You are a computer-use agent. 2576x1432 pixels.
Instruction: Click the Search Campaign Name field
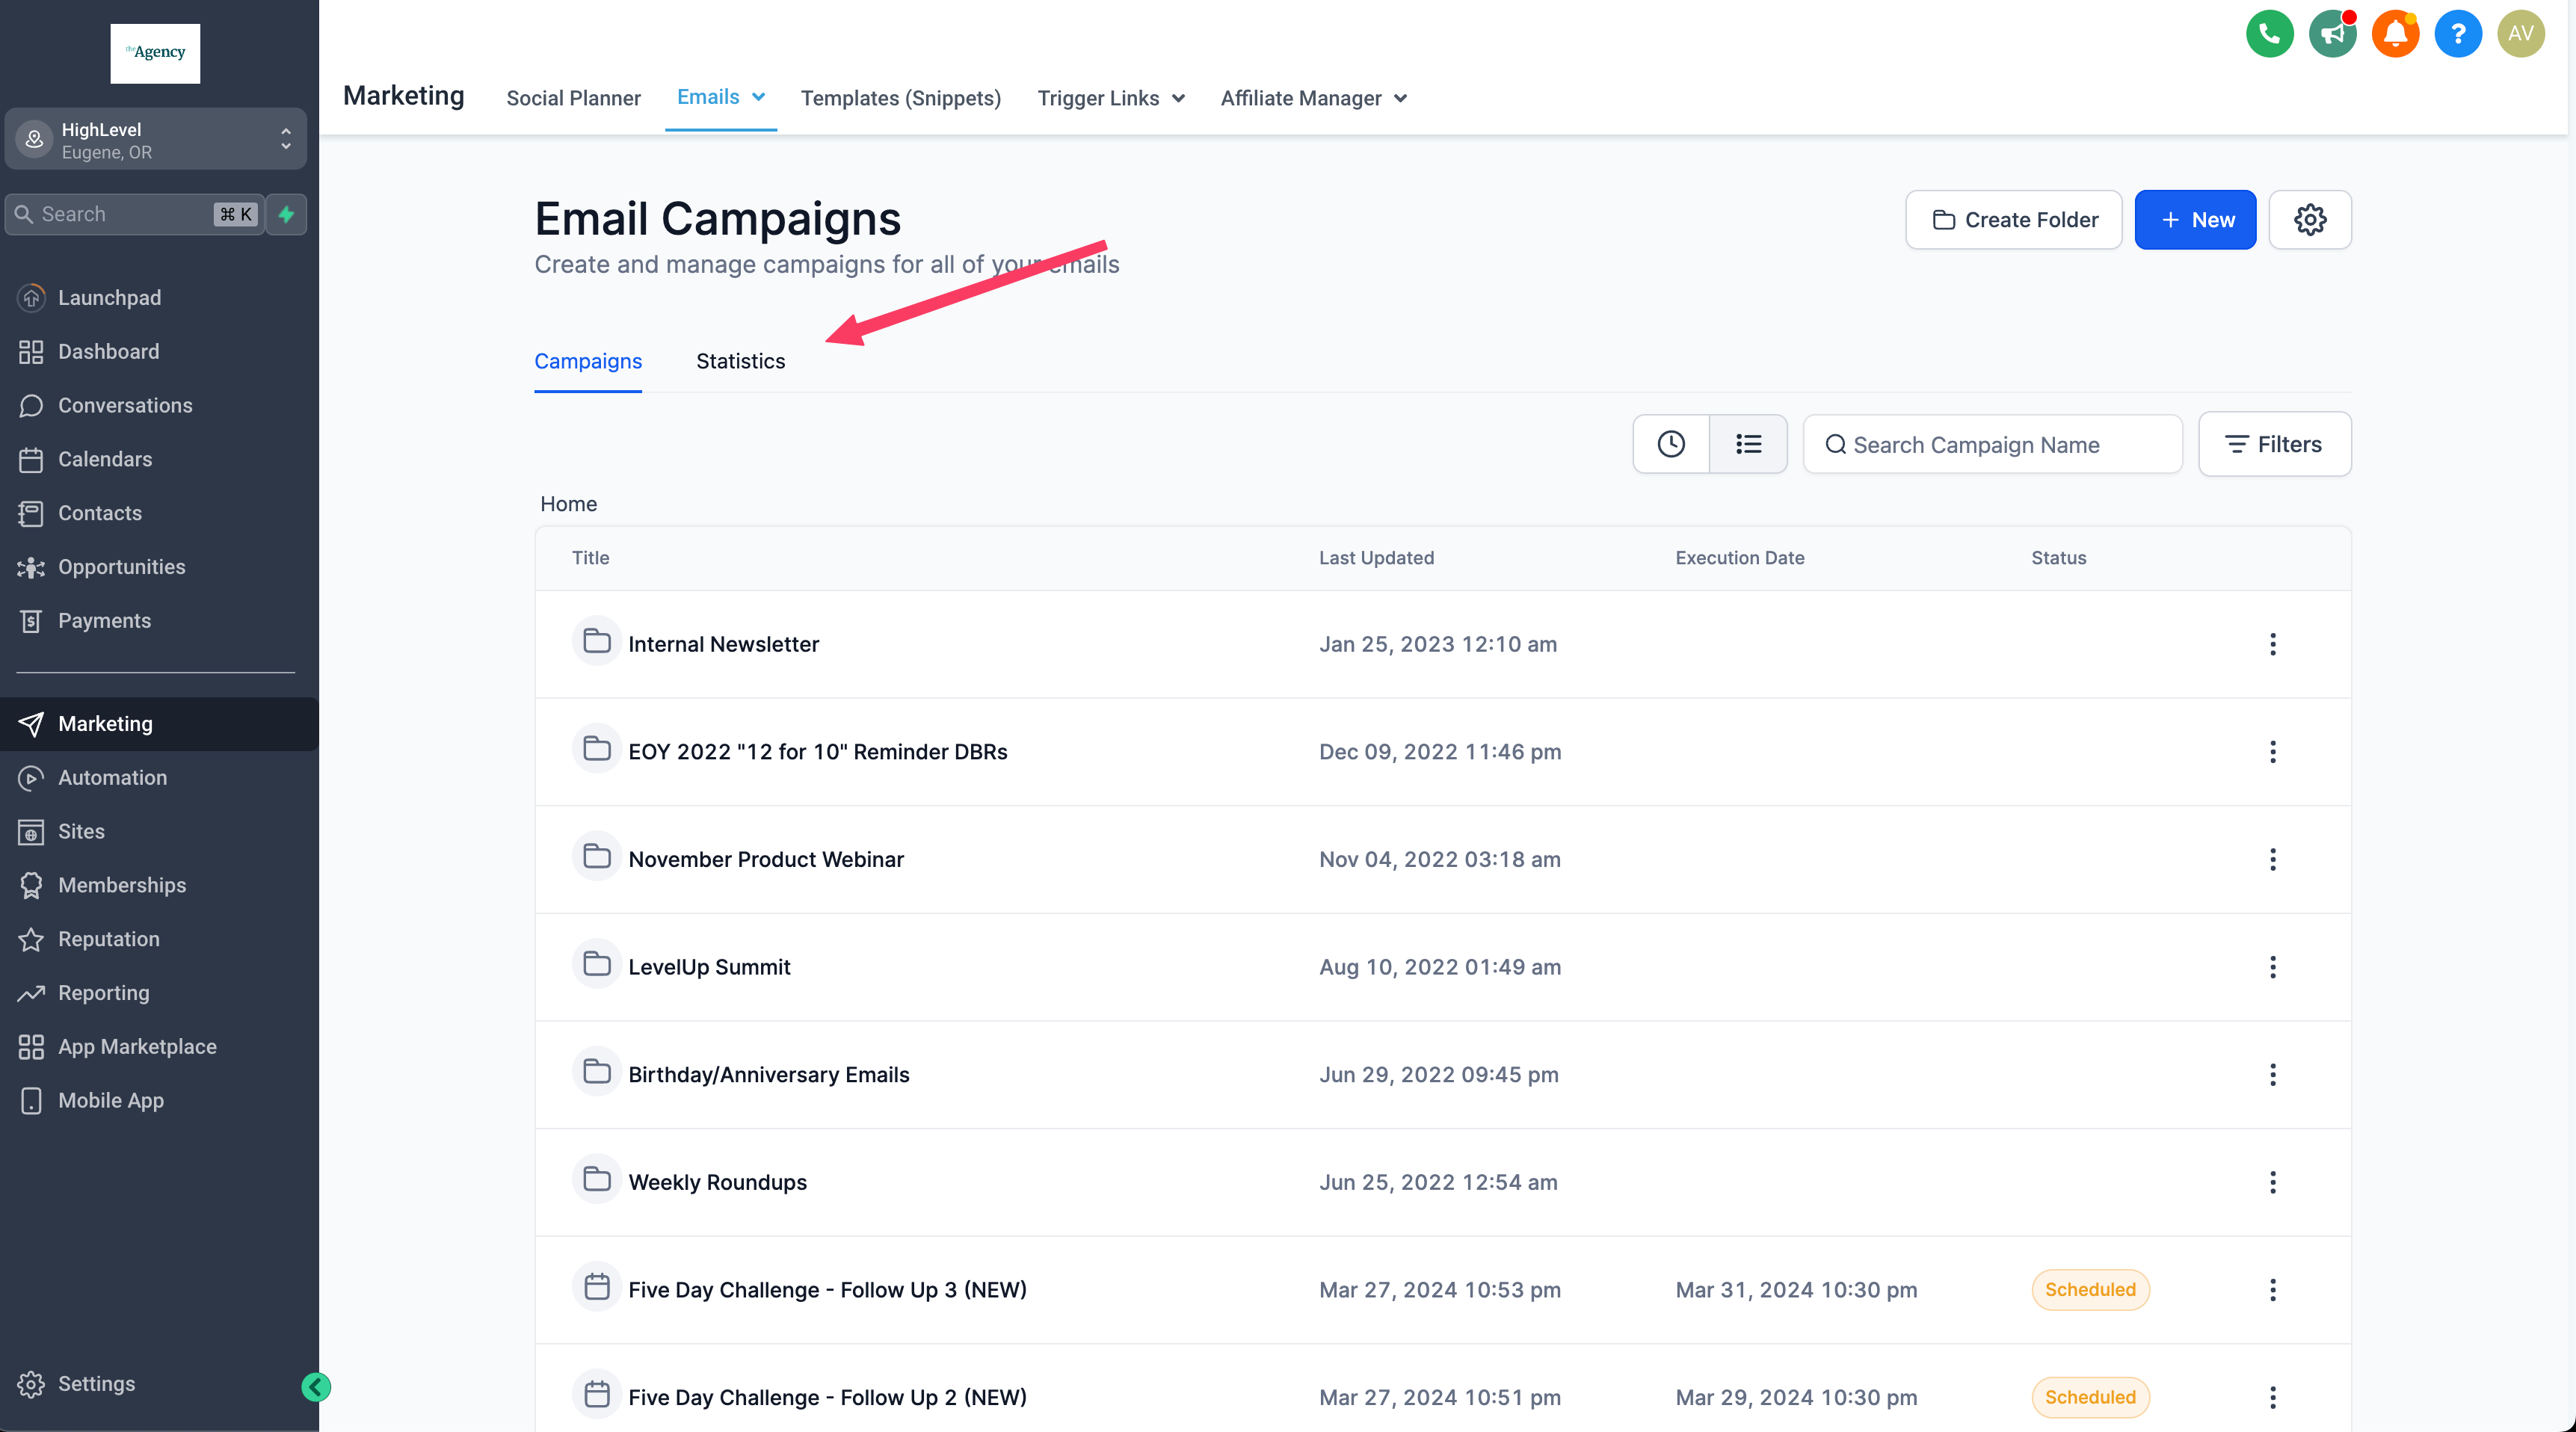pos(1992,444)
